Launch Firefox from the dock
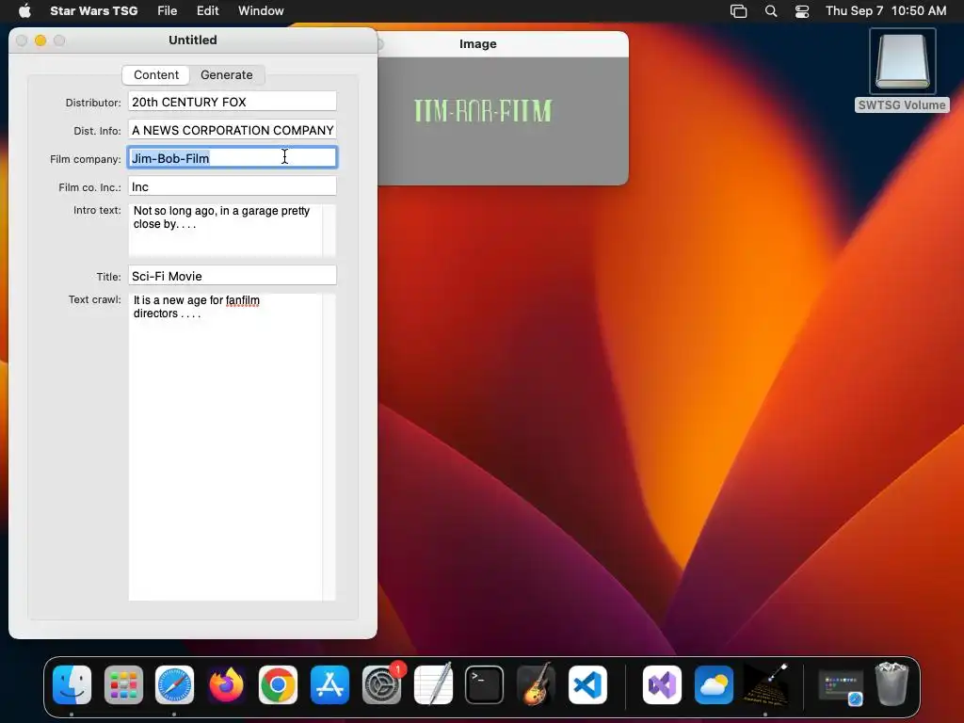Viewport: 964px width, 723px height. pos(226,684)
